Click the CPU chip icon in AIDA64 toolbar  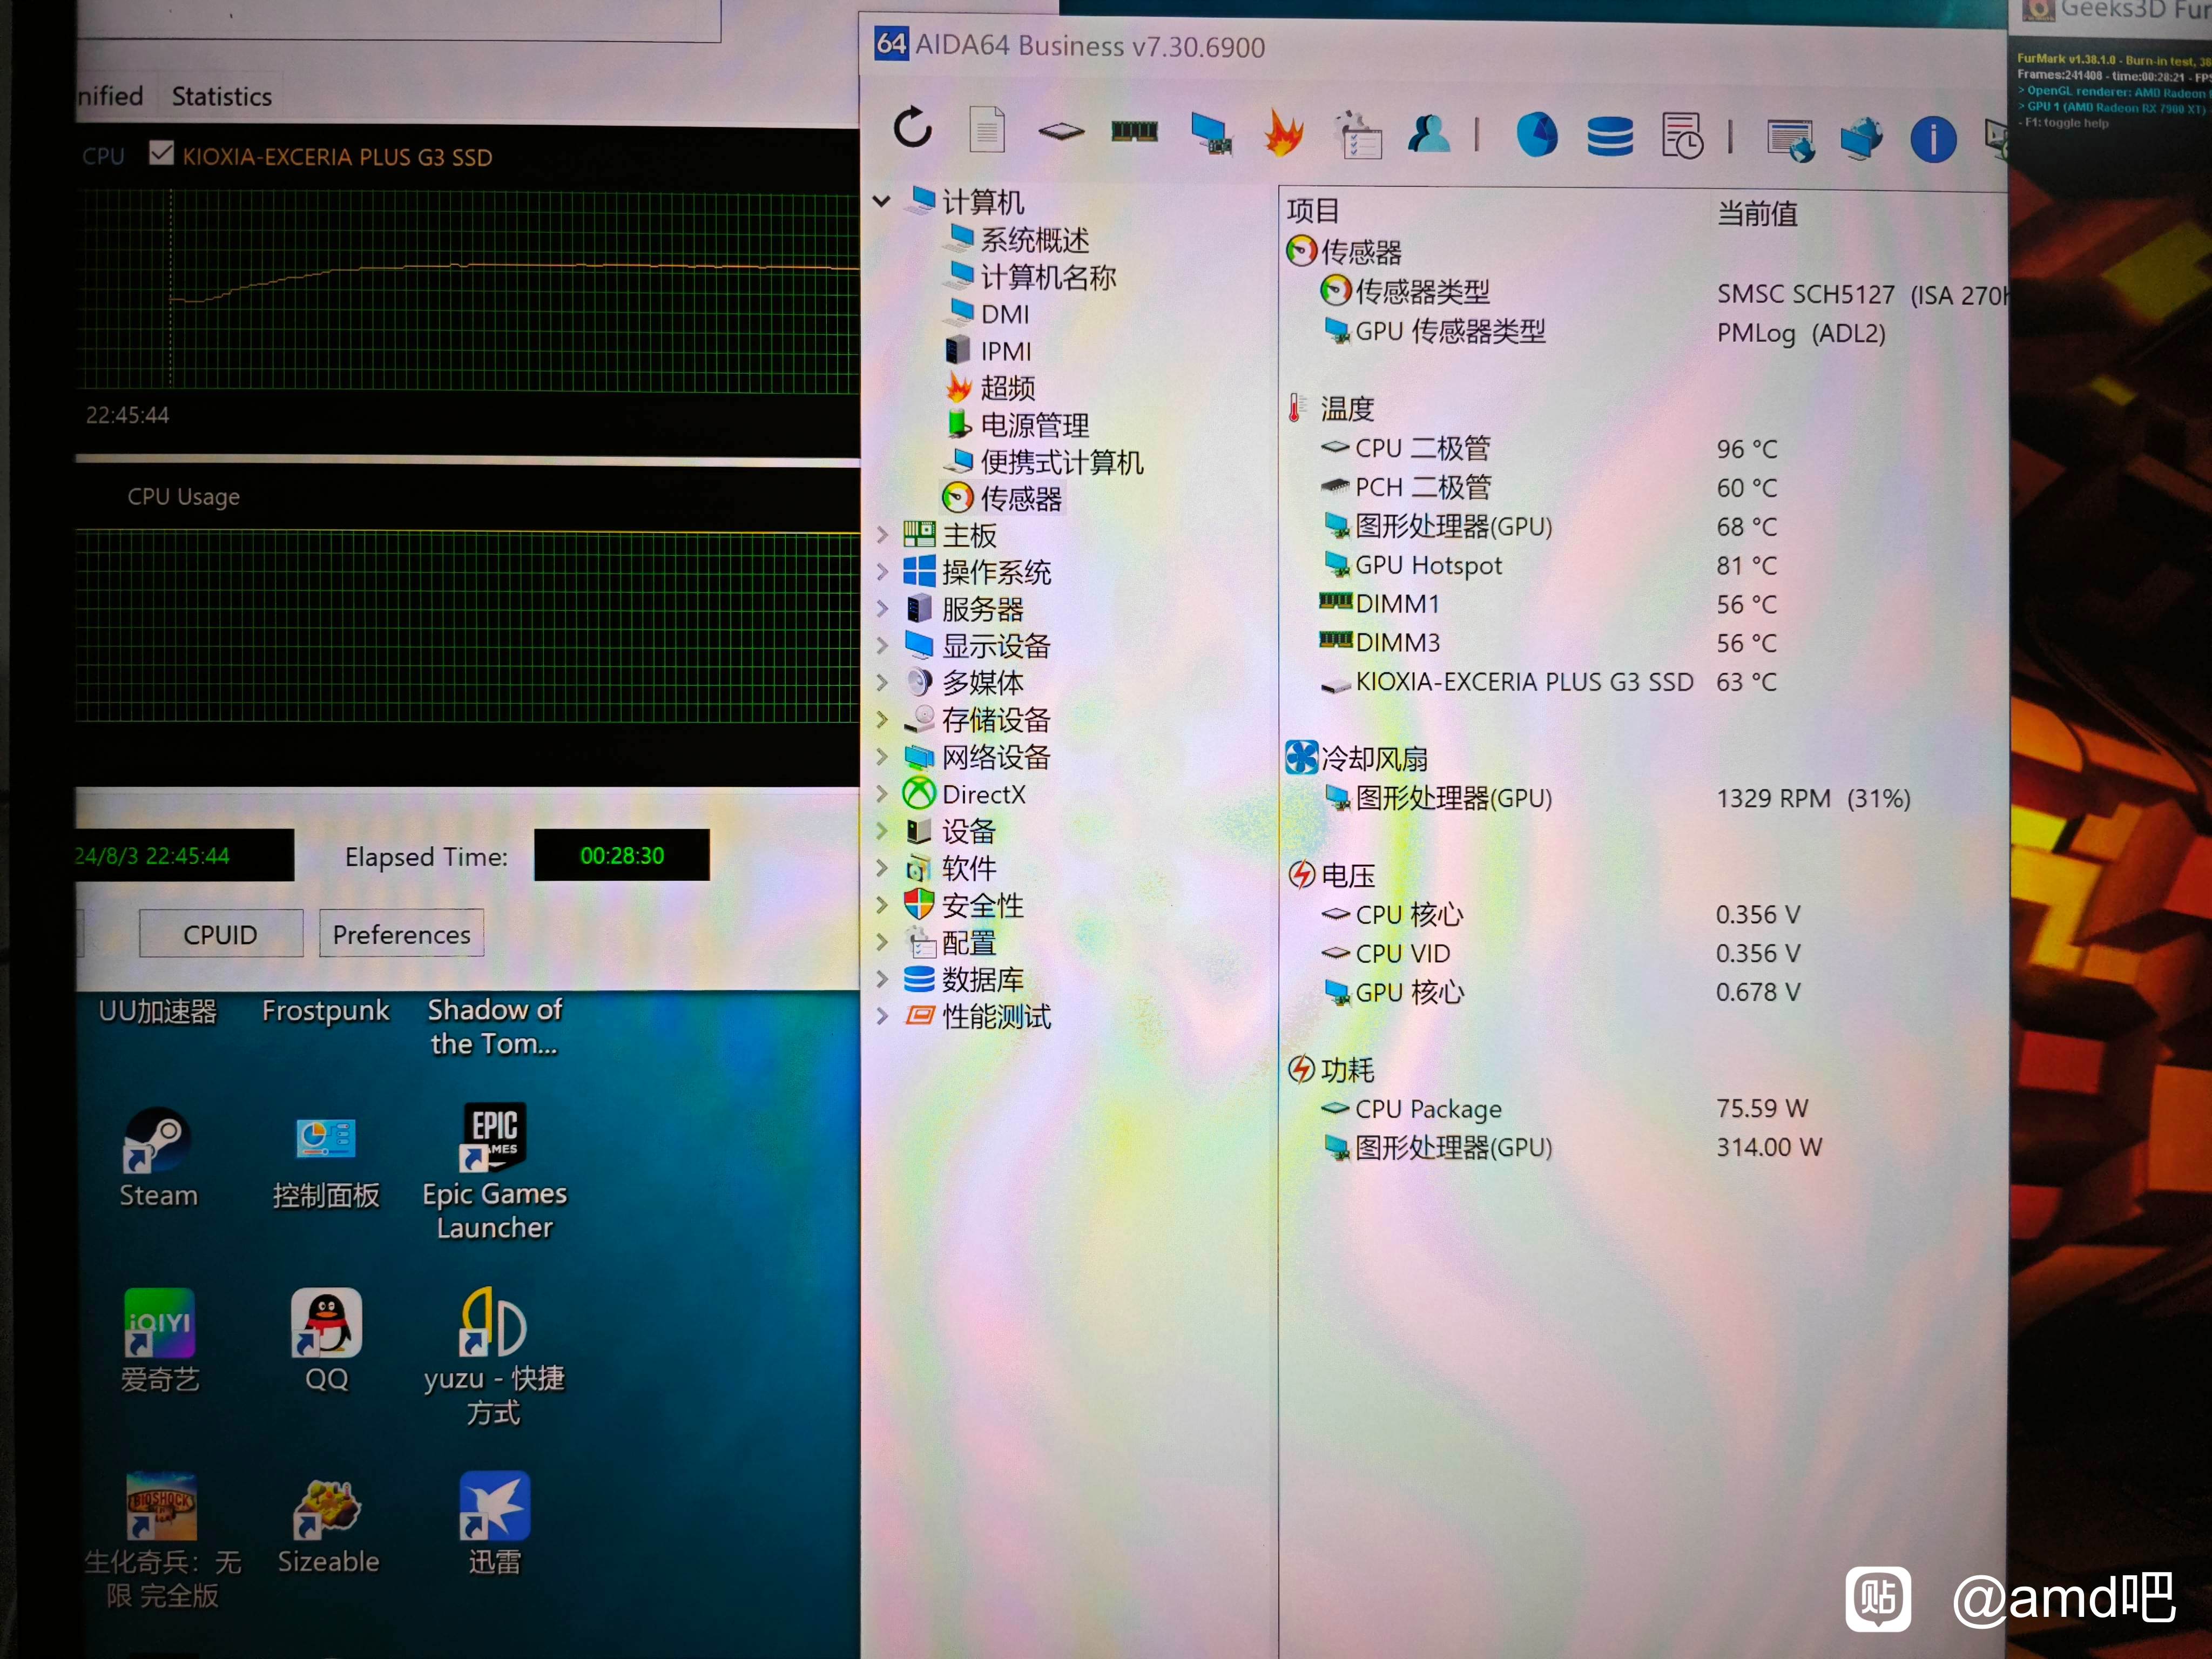tap(1060, 131)
